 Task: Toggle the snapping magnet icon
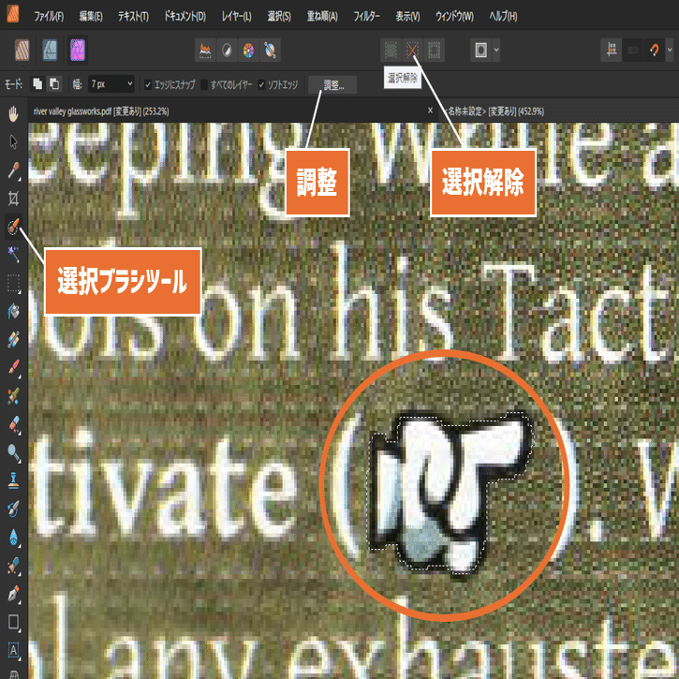[x=655, y=51]
